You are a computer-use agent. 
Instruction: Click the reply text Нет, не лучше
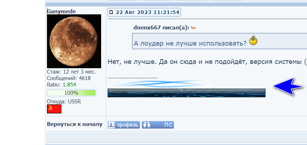point(131,62)
